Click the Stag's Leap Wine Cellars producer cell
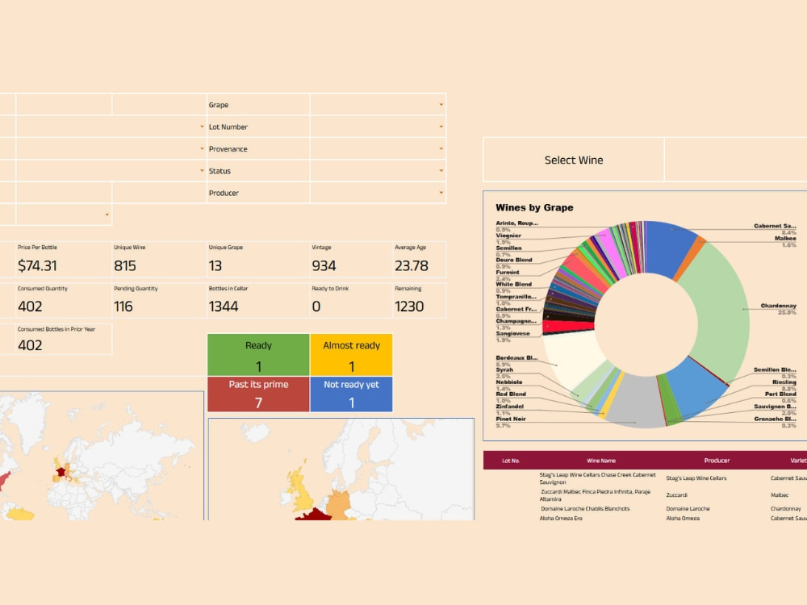 pyautogui.click(x=696, y=478)
